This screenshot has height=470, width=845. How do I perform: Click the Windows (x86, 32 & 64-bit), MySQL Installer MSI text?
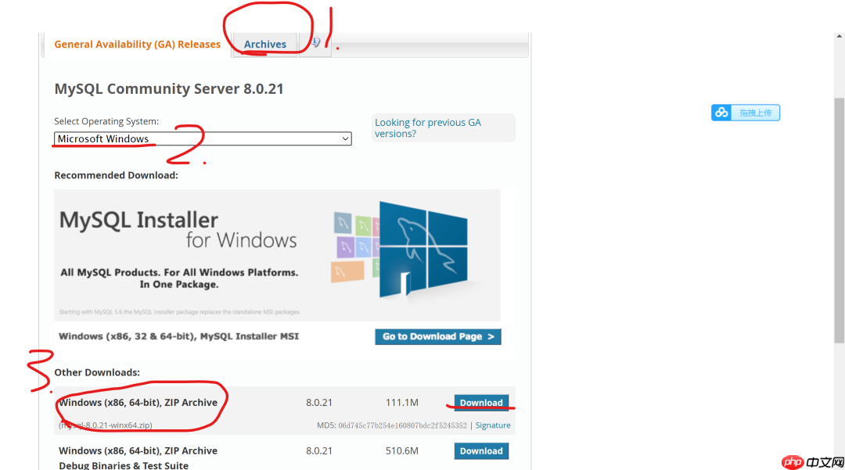pyautogui.click(x=178, y=336)
